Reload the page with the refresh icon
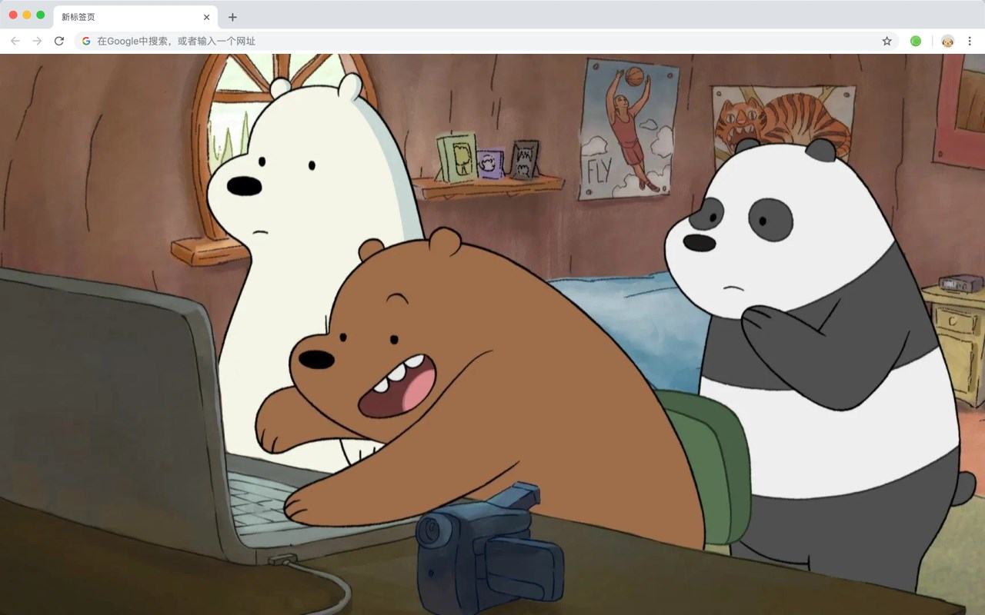The width and height of the screenshot is (985, 615). (59, 41)
